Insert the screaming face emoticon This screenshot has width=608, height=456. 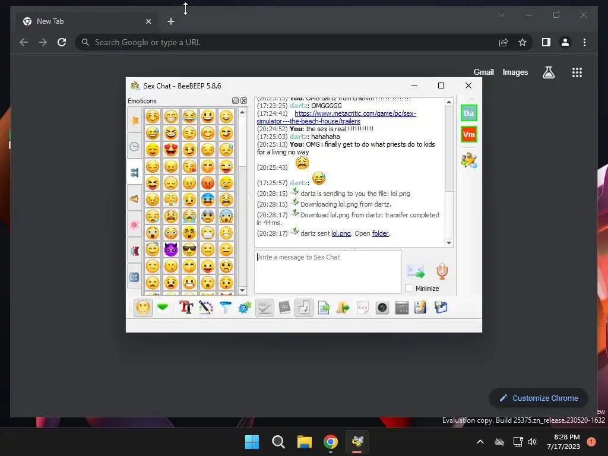point(226,216)
